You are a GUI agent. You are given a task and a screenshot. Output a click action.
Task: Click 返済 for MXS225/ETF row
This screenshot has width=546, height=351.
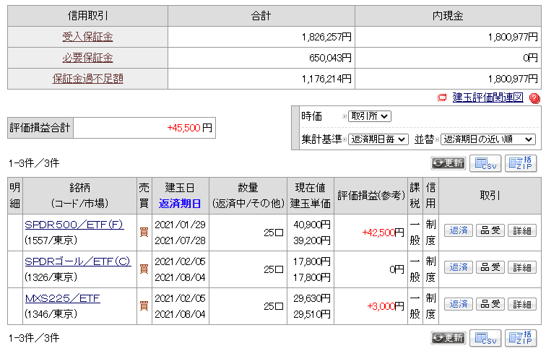tap(458, 304)
